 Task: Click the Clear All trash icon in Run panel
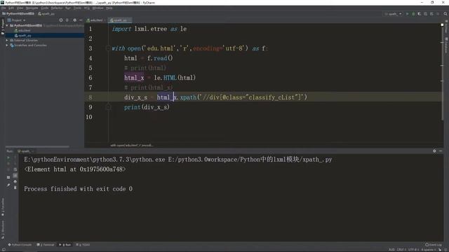pyautogui.click(x=15, y=188)
